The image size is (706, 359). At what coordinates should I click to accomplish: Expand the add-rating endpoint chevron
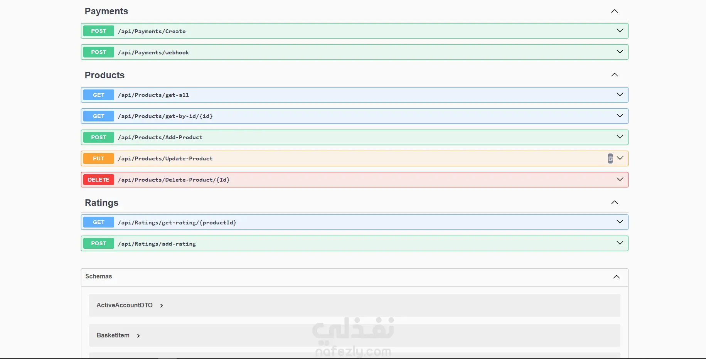(x=620, y=243)
